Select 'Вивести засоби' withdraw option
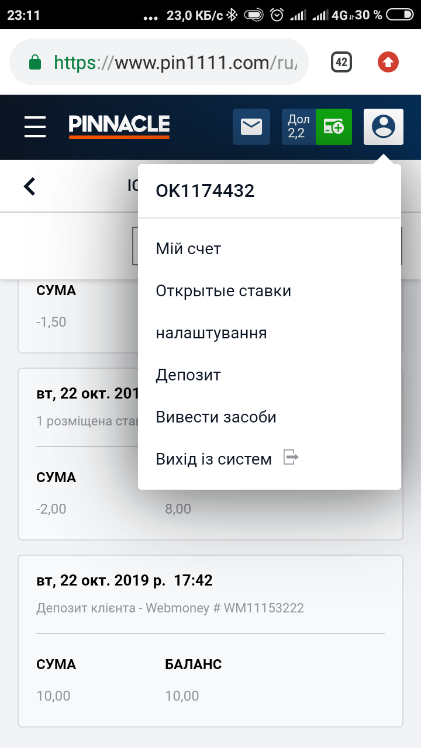 (216, 417)
